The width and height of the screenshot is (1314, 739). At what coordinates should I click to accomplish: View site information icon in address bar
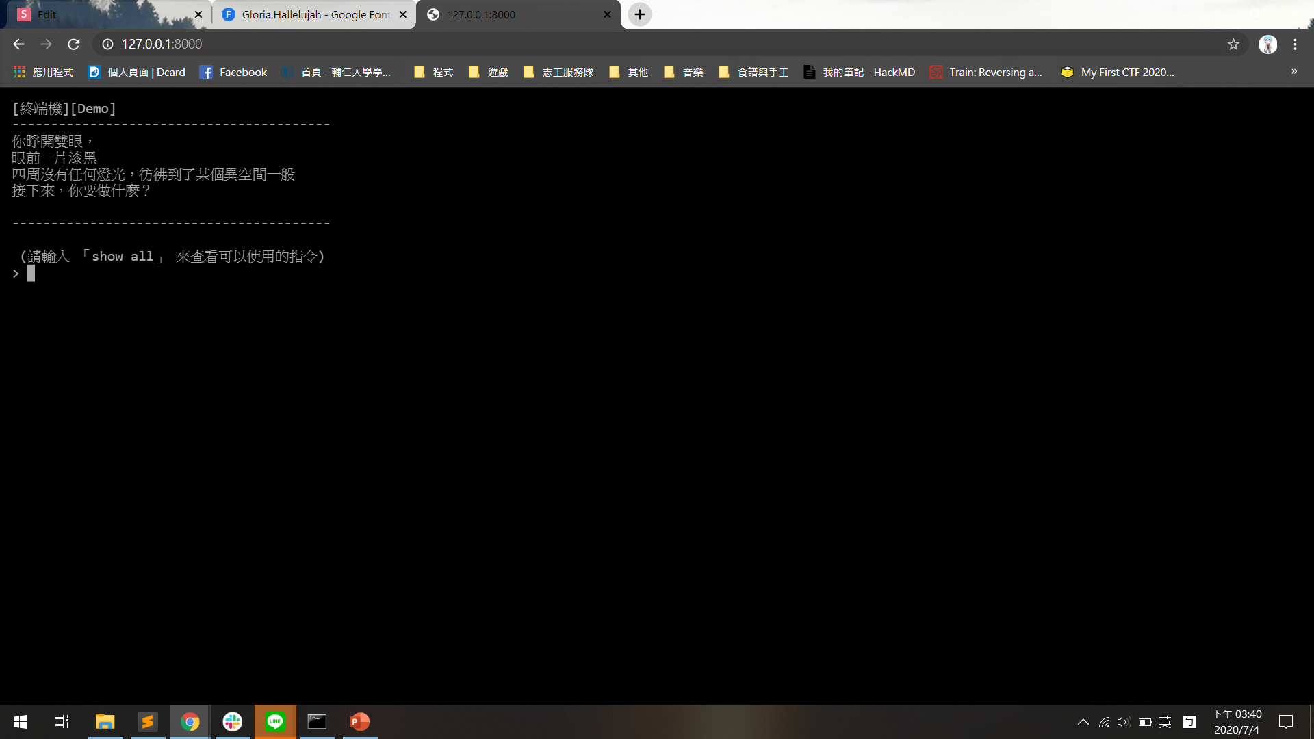(x=107, y=44)
